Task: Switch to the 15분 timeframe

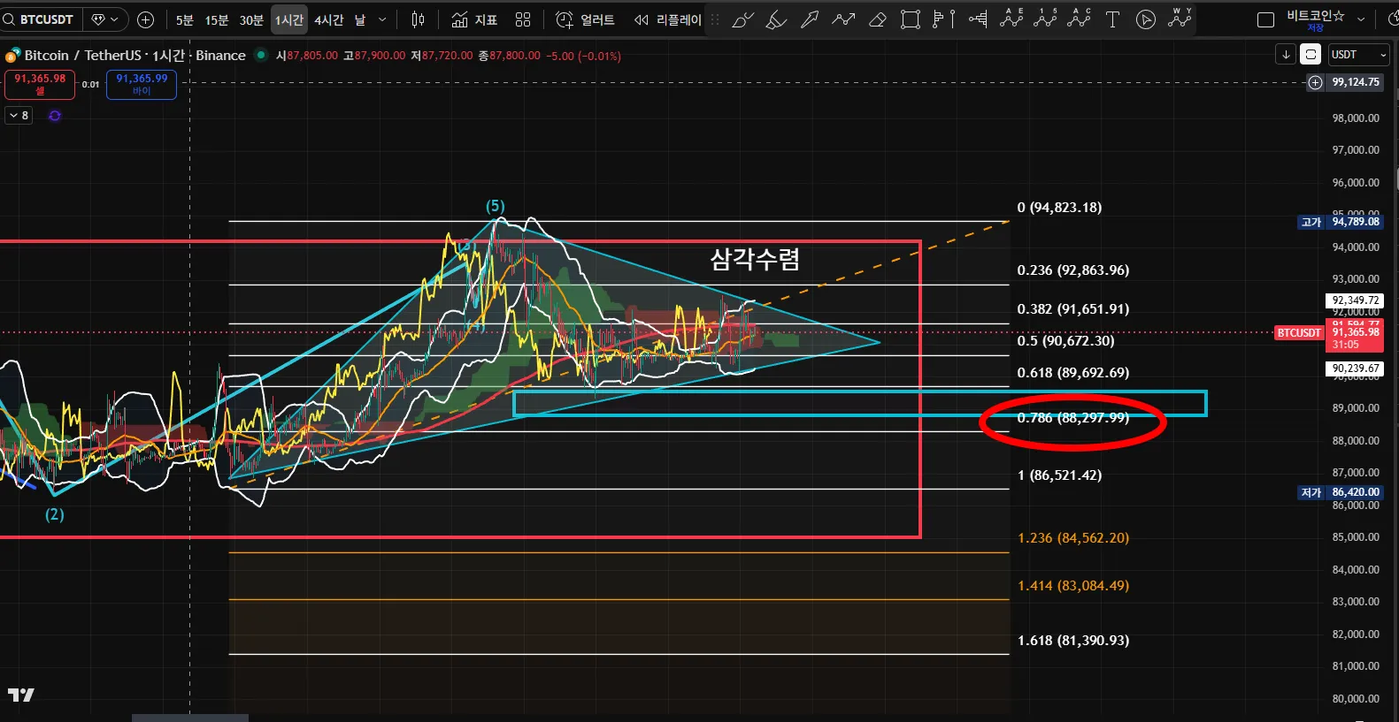Action: click(217, 19)
